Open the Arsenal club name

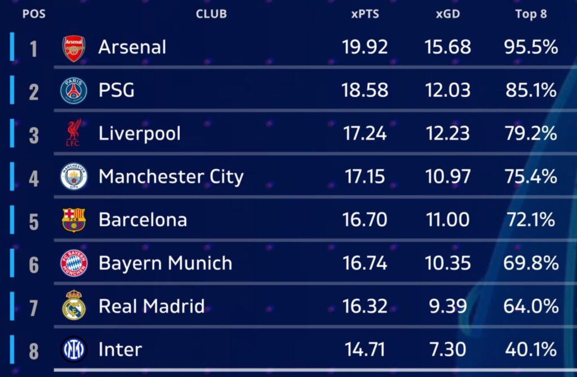pos(132,47)
